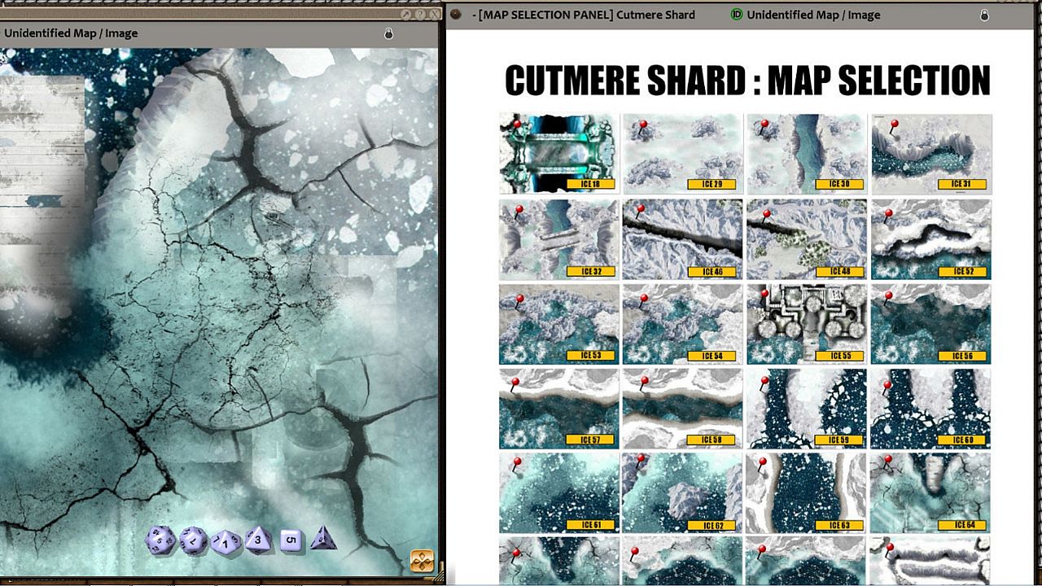The width and height of the screenshot is (1042, 586).
Task: Pick the d6 die showing 5
Action: (291, 540)
